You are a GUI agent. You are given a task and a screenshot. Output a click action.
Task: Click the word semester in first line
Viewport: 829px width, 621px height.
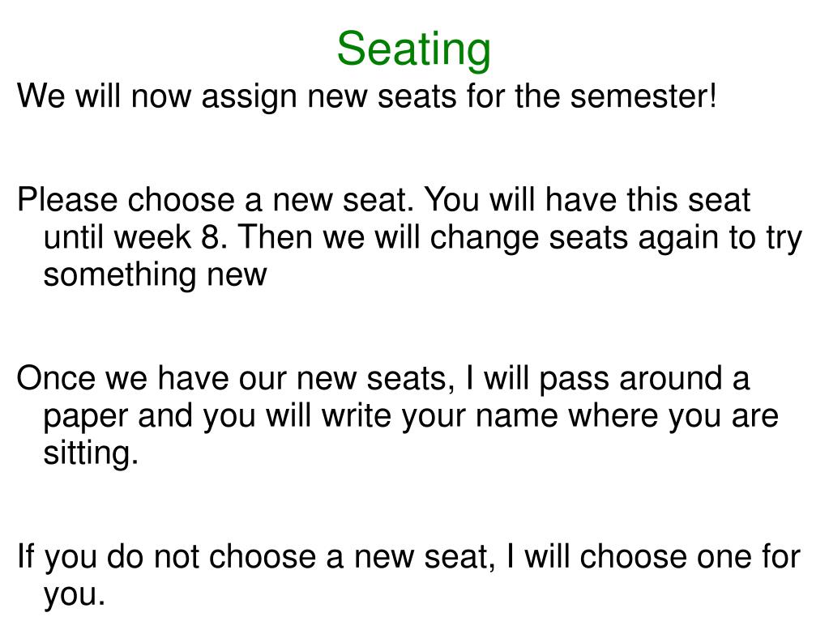638,96
